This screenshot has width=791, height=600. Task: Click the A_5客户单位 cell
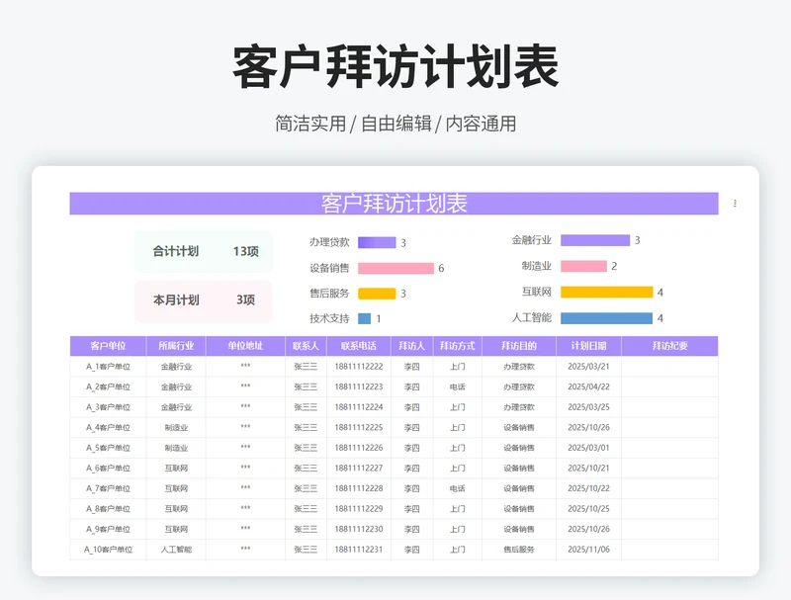coord(108,448)
